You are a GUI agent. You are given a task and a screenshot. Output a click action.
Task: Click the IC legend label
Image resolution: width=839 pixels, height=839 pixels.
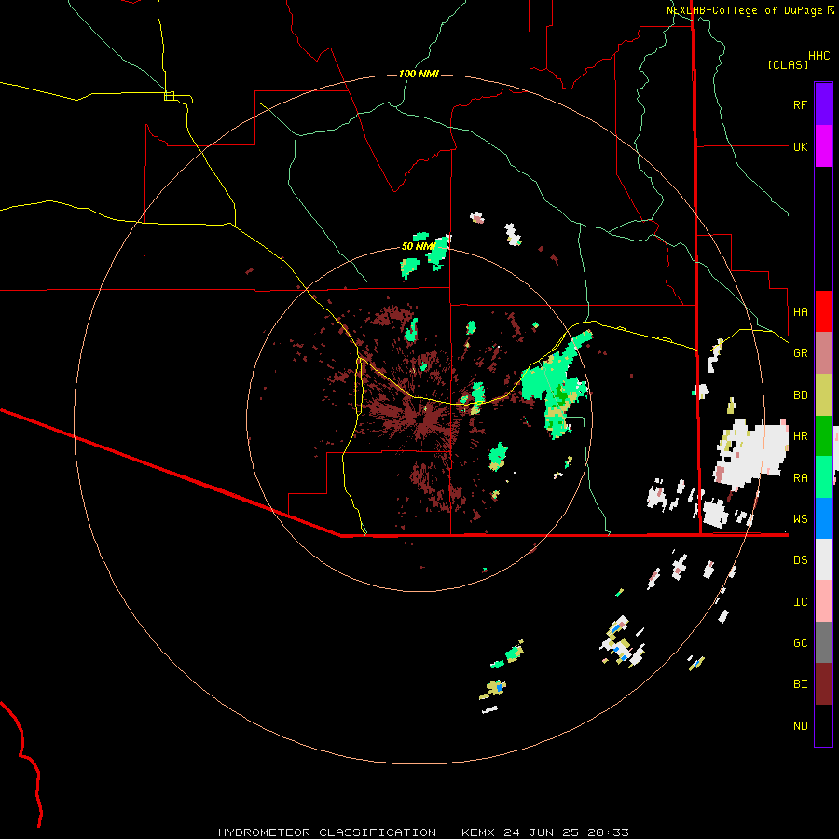click(800, 602)
